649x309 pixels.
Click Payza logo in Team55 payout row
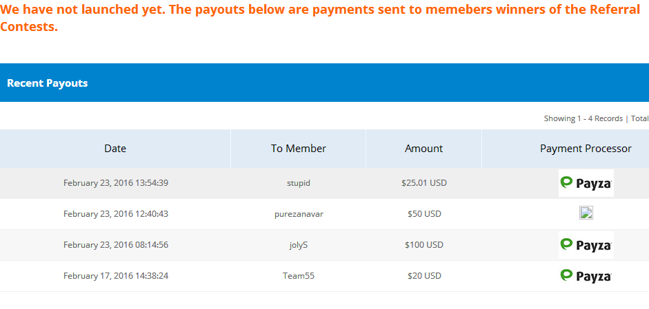click(x=586, y=276)
